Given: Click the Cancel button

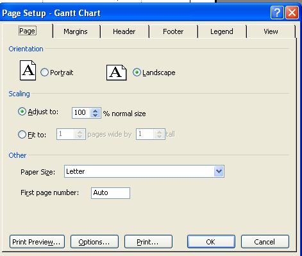Looking at the screenshot, I should tap(265, 242).
